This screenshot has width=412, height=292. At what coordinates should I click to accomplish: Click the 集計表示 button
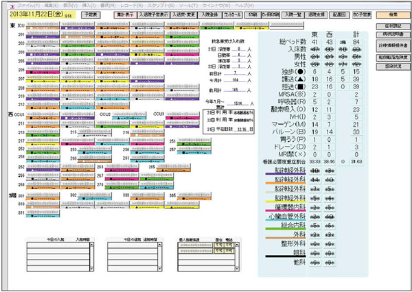(x=126, y=15)
